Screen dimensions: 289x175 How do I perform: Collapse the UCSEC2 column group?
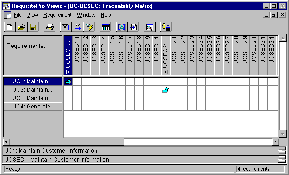pos(165,72)
